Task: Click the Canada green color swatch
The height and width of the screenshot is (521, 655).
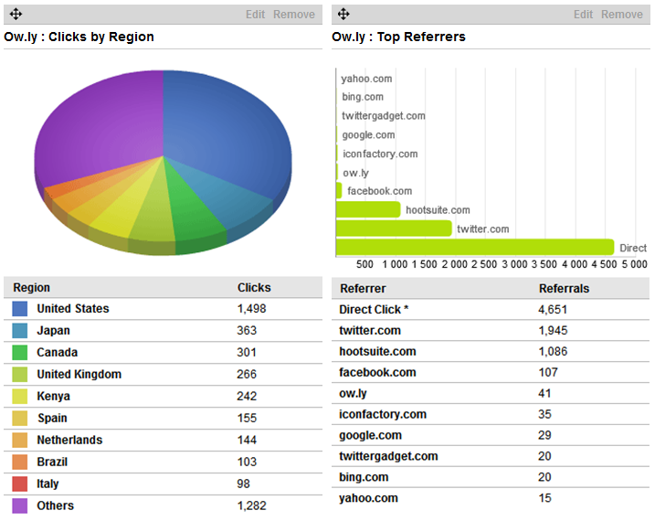Action: (x=19, y=353)
